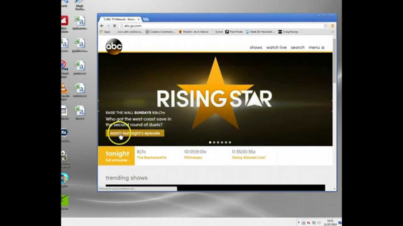Open the www.abtc-online bookmark
Screen dimensions: 403x226
point(130,32)
